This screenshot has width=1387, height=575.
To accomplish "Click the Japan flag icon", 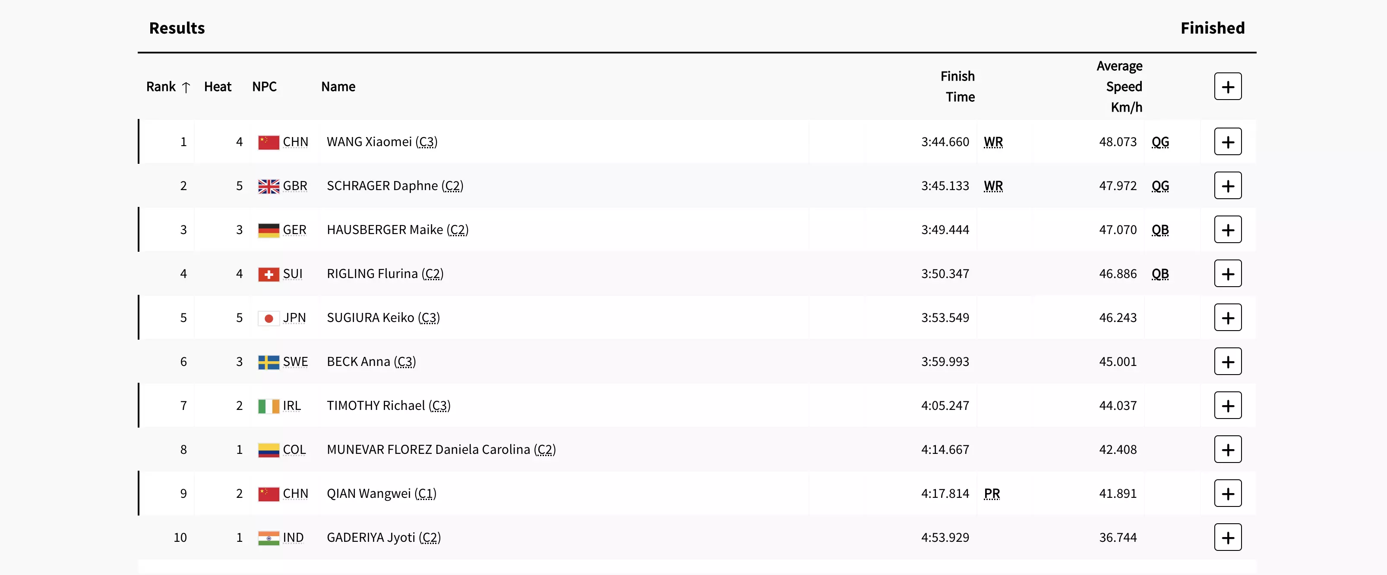I will (x=268, y=318).
